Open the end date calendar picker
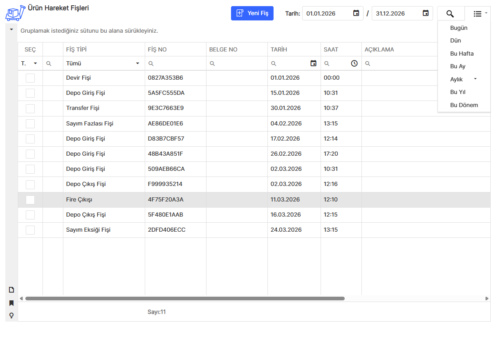 (426, 13)
